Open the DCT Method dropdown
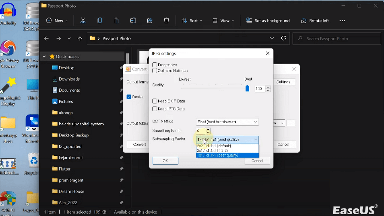Viewport: 384px width, 216px height. coord(227,122)
